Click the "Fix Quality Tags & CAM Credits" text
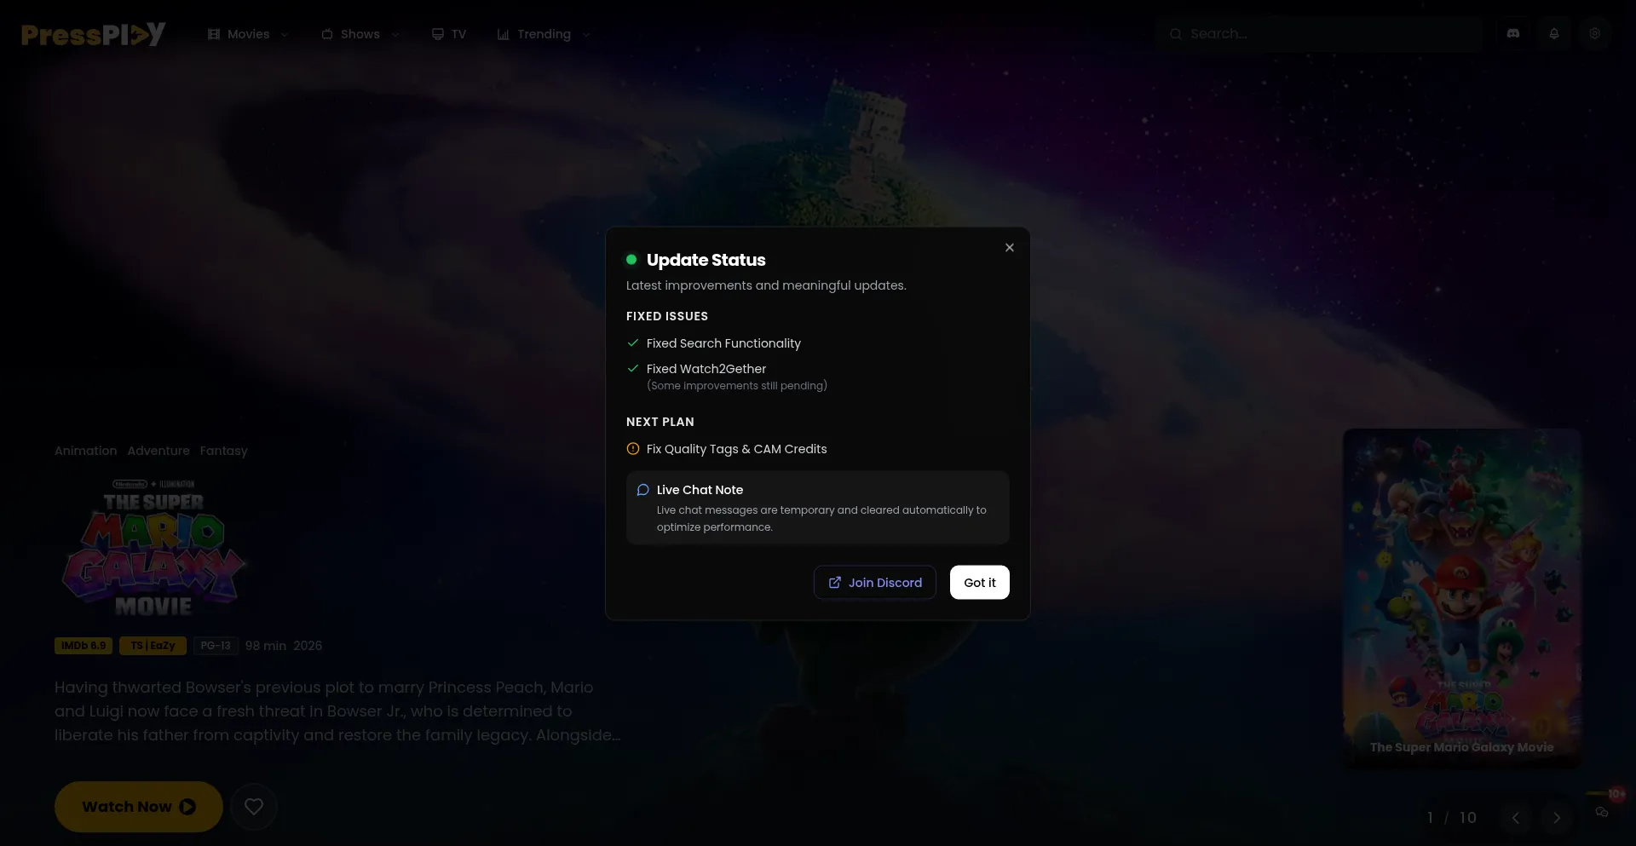Screen dimensions: 1636x846 (x=737, y=449)
